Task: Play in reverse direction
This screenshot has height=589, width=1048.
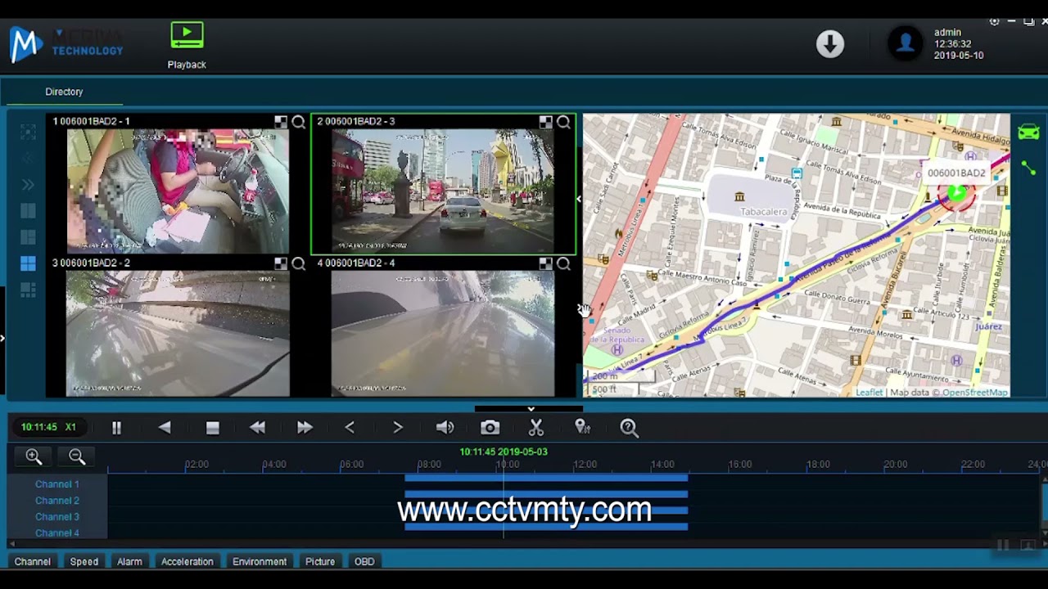Action: tap(165, 428)
